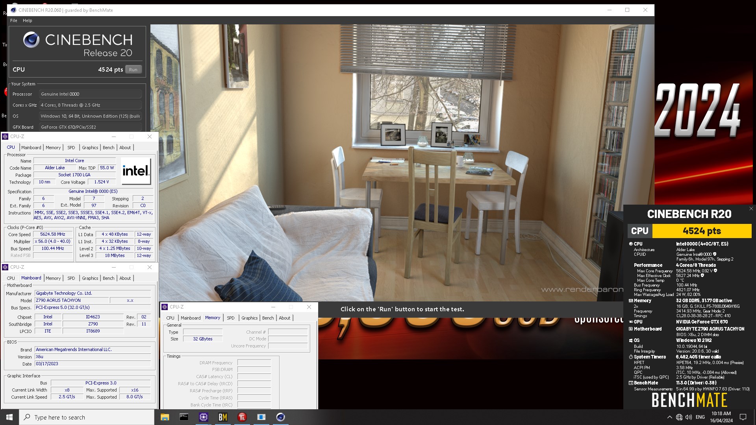Click the 4524 pts yellow score in BenchMate
The width and height of the screenshot is (756, 425).
[x=702, y=231]
